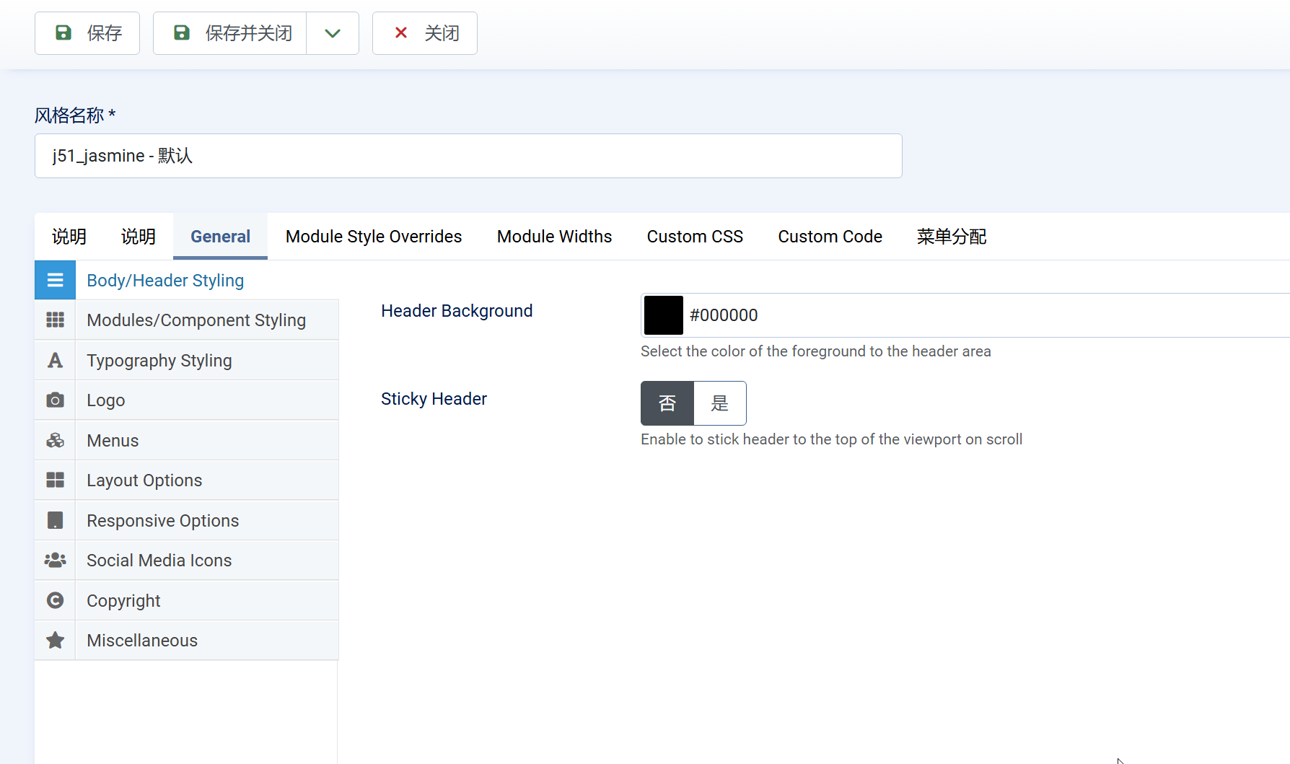The image size is (1290, 764).
Task: Set Sticky Header to 否 (No)
Action: coord(667,403)
